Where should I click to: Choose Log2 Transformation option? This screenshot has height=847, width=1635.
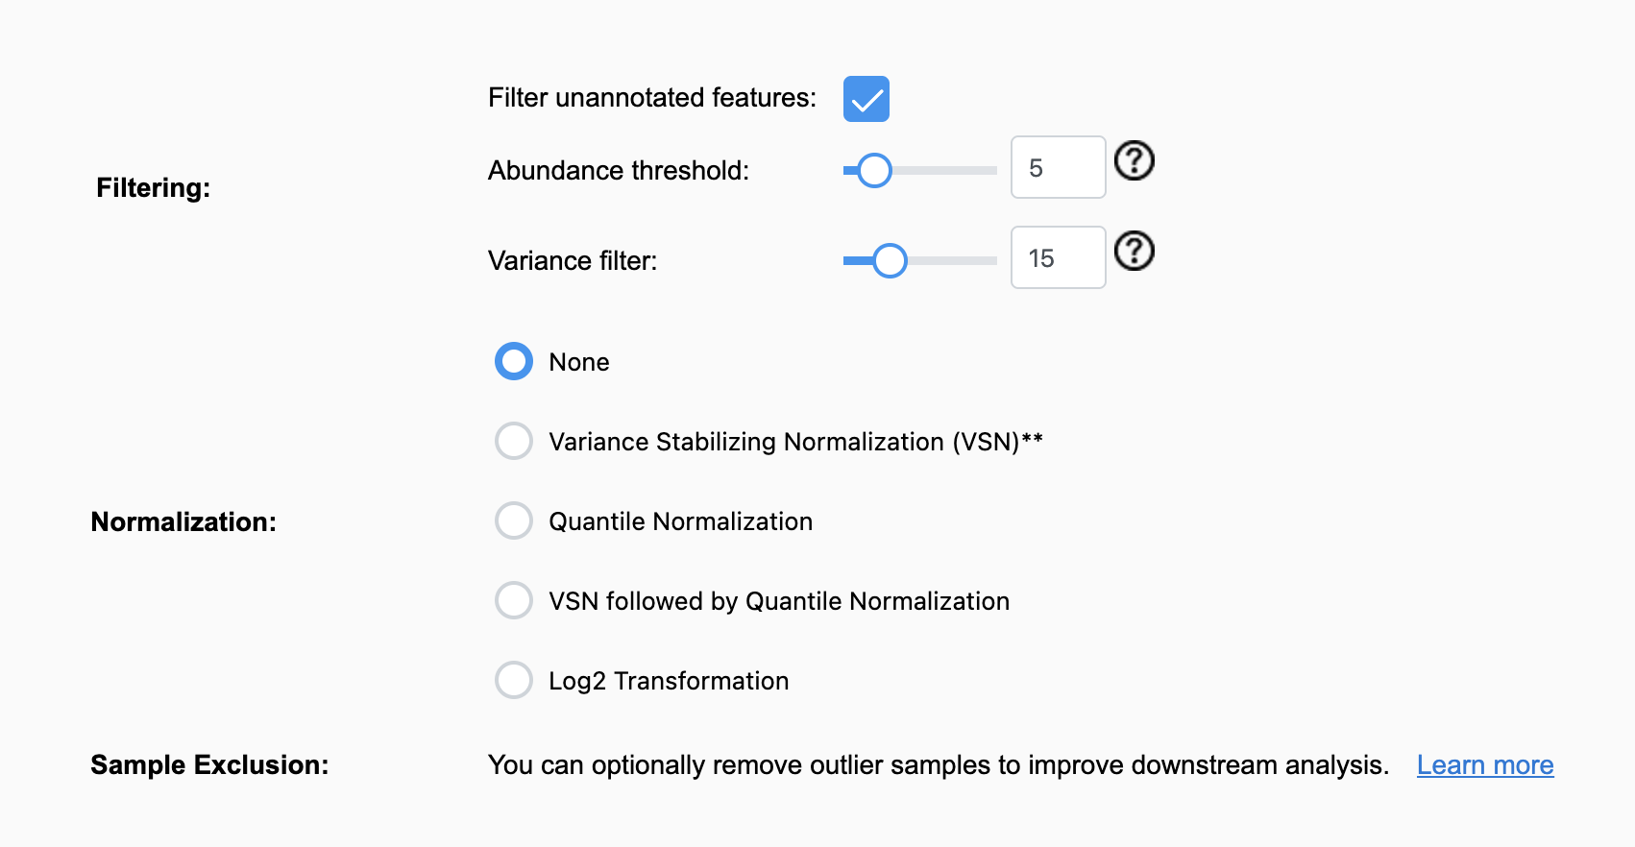[514, 680]
